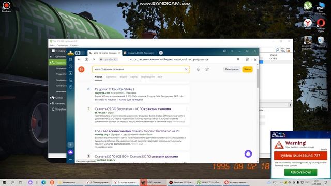Open uTorrent search magnifier icon
331x186 pixels.
click(277, 50)
